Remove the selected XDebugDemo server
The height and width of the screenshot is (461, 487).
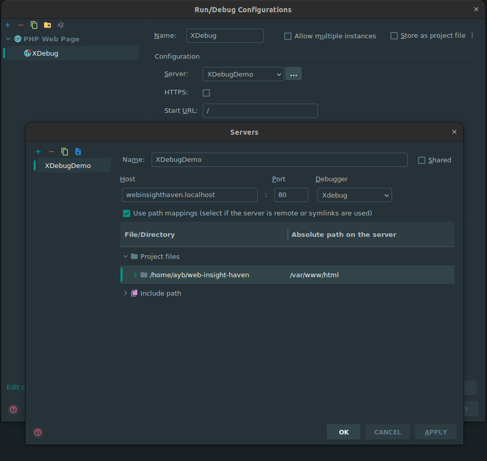(x=52, y=152)
